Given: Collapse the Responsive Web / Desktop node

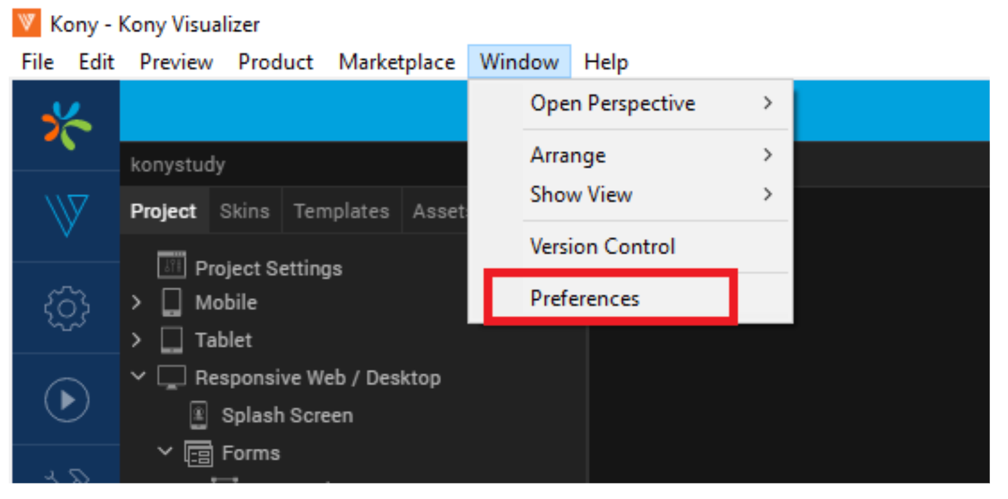Looking at the screenshot, I should (x=138, y=376).
